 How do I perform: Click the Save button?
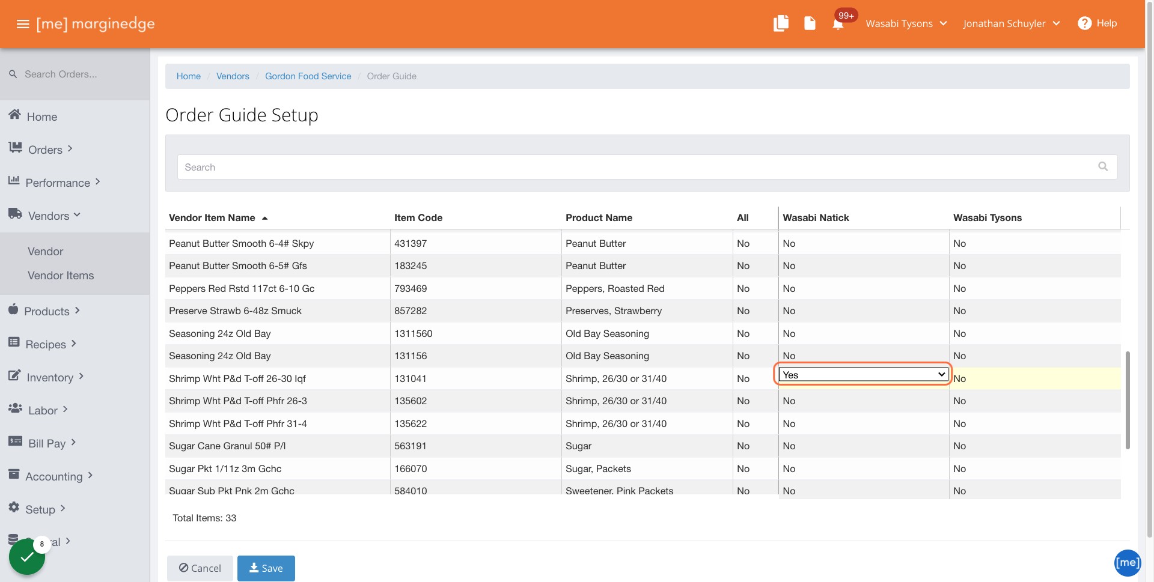tap(266, 568)
